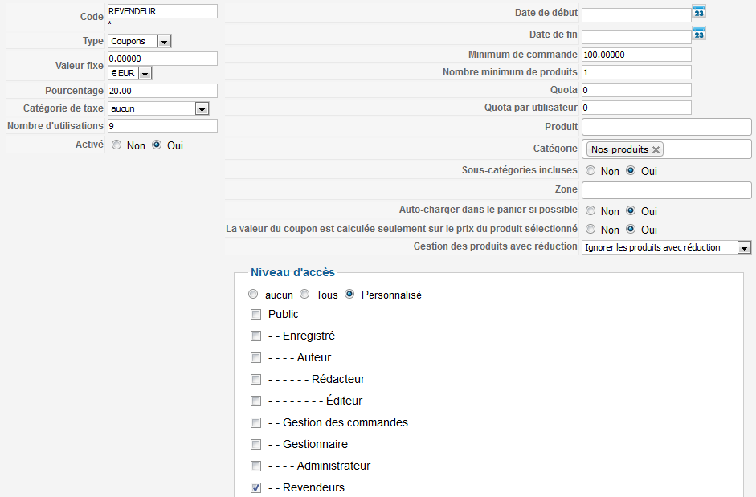Click the Code field containing REVENDEUR
Image resolution: width=756 pixels, height=497 pixels.
tap(162, 11)
